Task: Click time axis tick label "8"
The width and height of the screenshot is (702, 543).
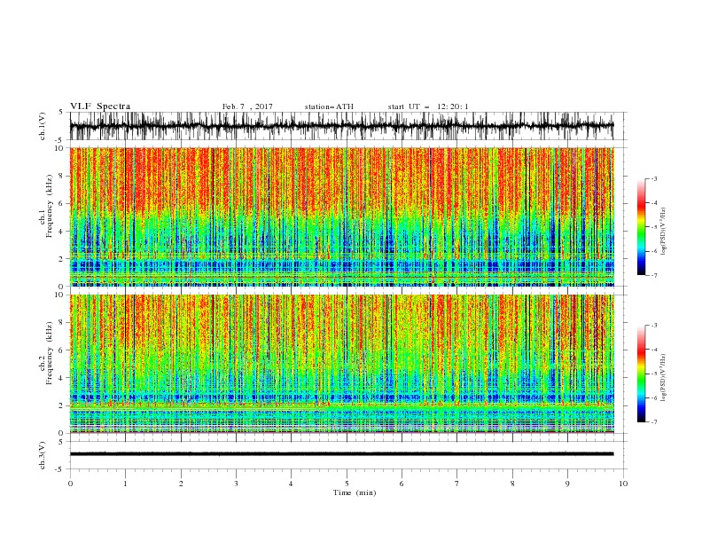Action: (x=512, y=484)
